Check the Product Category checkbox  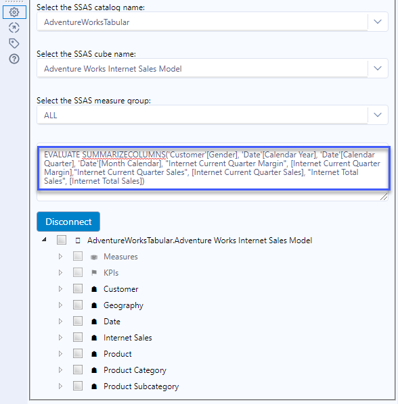click(x=78, y=370)
